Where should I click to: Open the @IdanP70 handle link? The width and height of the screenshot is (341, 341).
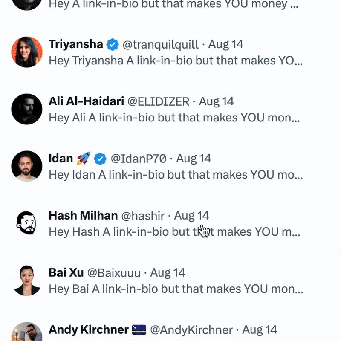tap(139, 159)
